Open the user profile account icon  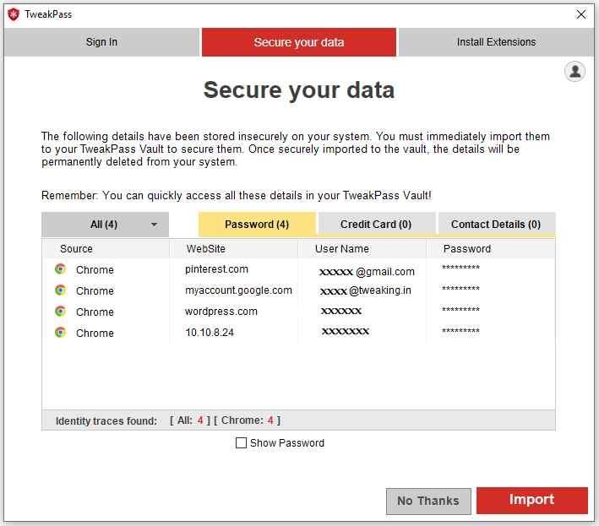[x=574, y=72]
